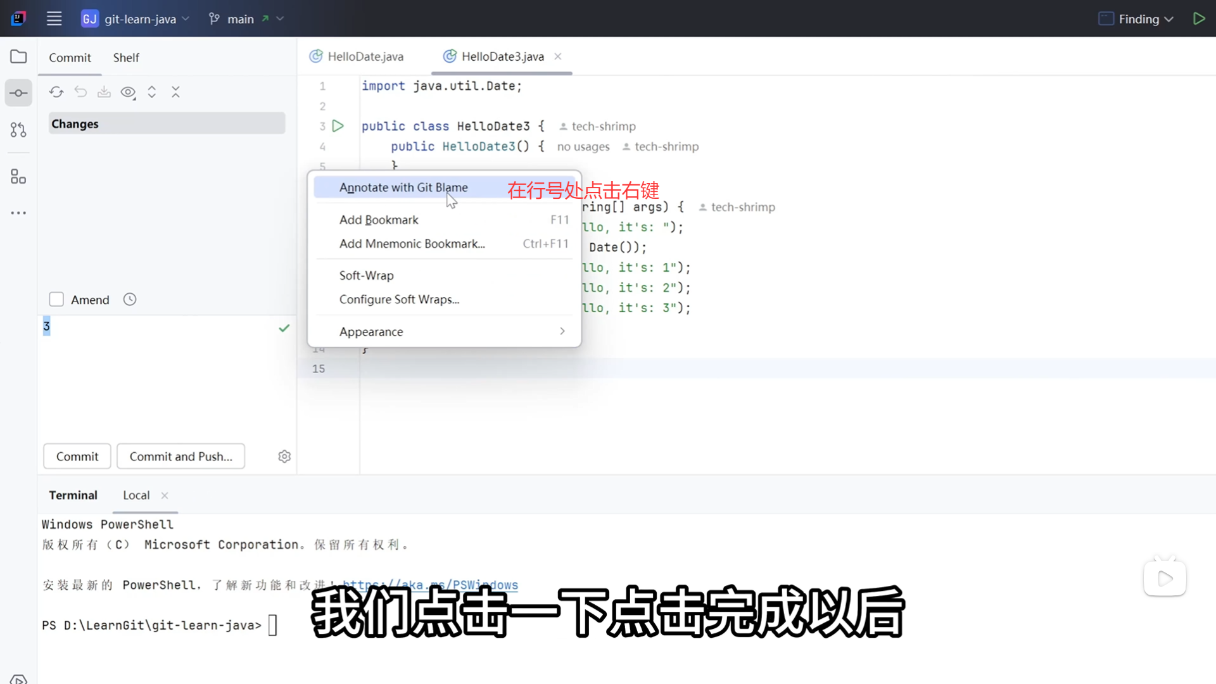Open Structure tool window icon
1216x684 pixels.
[18, 177]
